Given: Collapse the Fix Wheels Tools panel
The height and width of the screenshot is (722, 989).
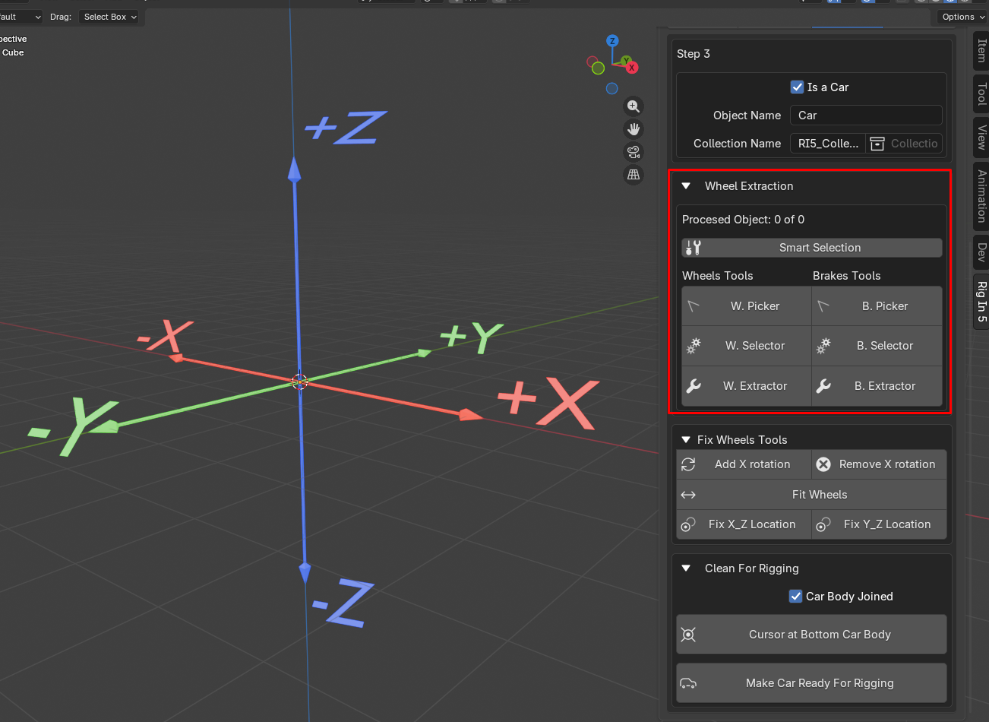Looking at the screenshot, I should pos(686,440).
